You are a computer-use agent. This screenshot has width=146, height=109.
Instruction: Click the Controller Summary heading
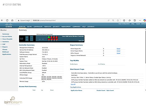tap(27, 45)
